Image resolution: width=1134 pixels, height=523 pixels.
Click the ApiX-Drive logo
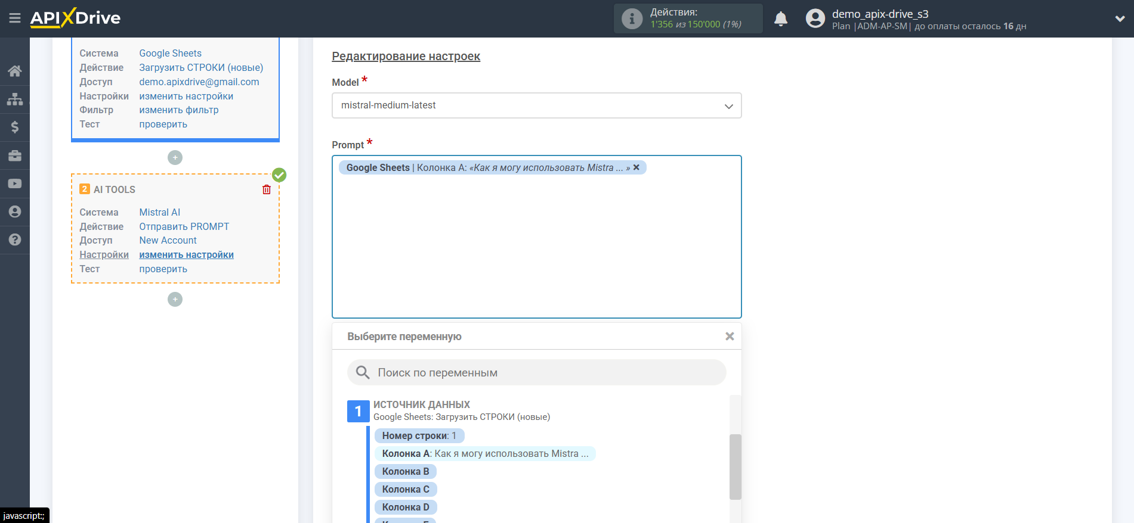(75, 18)
